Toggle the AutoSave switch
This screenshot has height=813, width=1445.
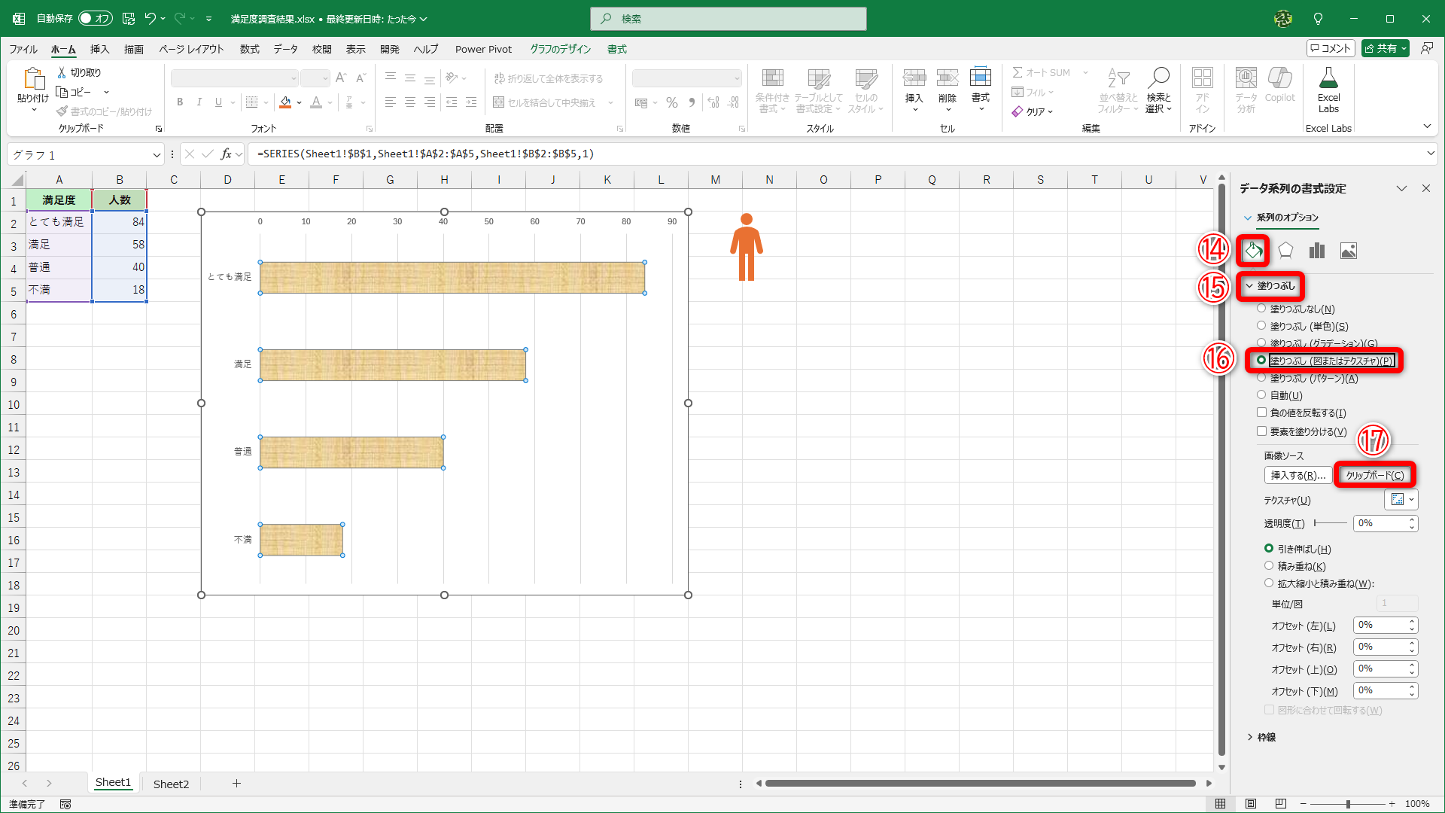coord(95,18)
